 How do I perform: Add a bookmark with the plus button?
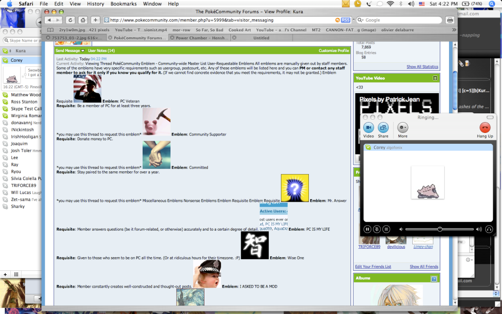pyautogui.click(x=96, y=20)
